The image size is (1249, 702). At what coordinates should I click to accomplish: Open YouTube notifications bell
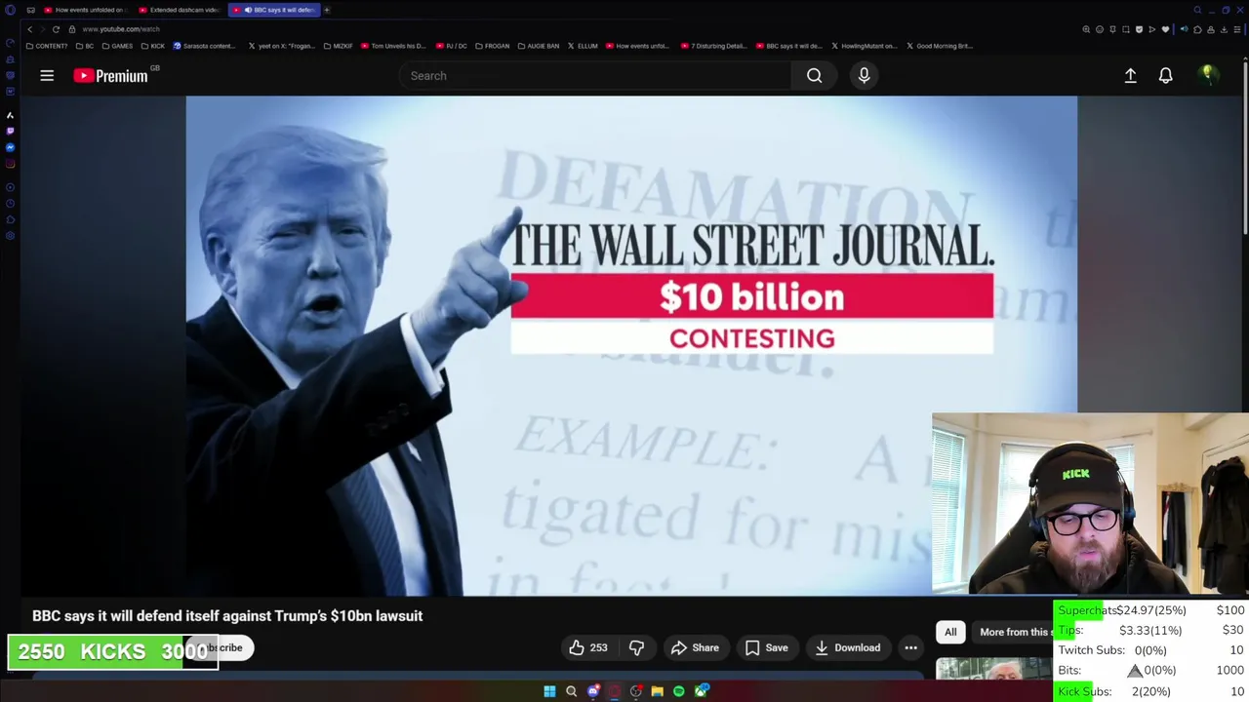pos(1165,75)
